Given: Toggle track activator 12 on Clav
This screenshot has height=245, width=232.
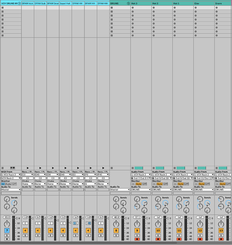Looking at the screenshot, I should click(x=200, y=231).
